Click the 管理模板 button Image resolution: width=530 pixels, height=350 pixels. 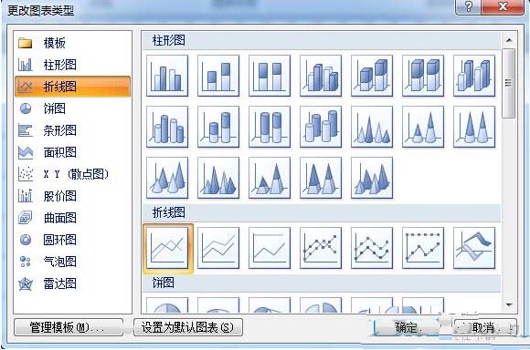tap(69, 327)
